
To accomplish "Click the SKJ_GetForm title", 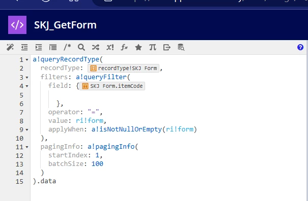I will click(x=65, y=25).
